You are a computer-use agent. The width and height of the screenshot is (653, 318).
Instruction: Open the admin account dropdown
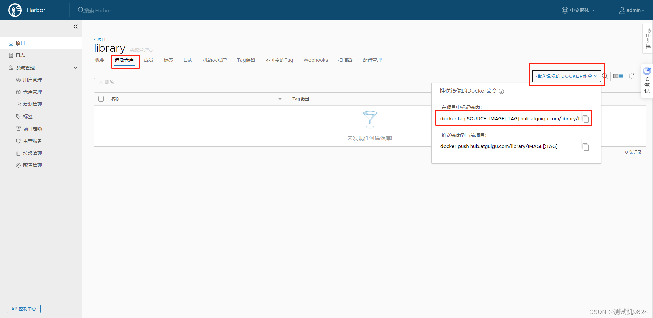(632, 10)
